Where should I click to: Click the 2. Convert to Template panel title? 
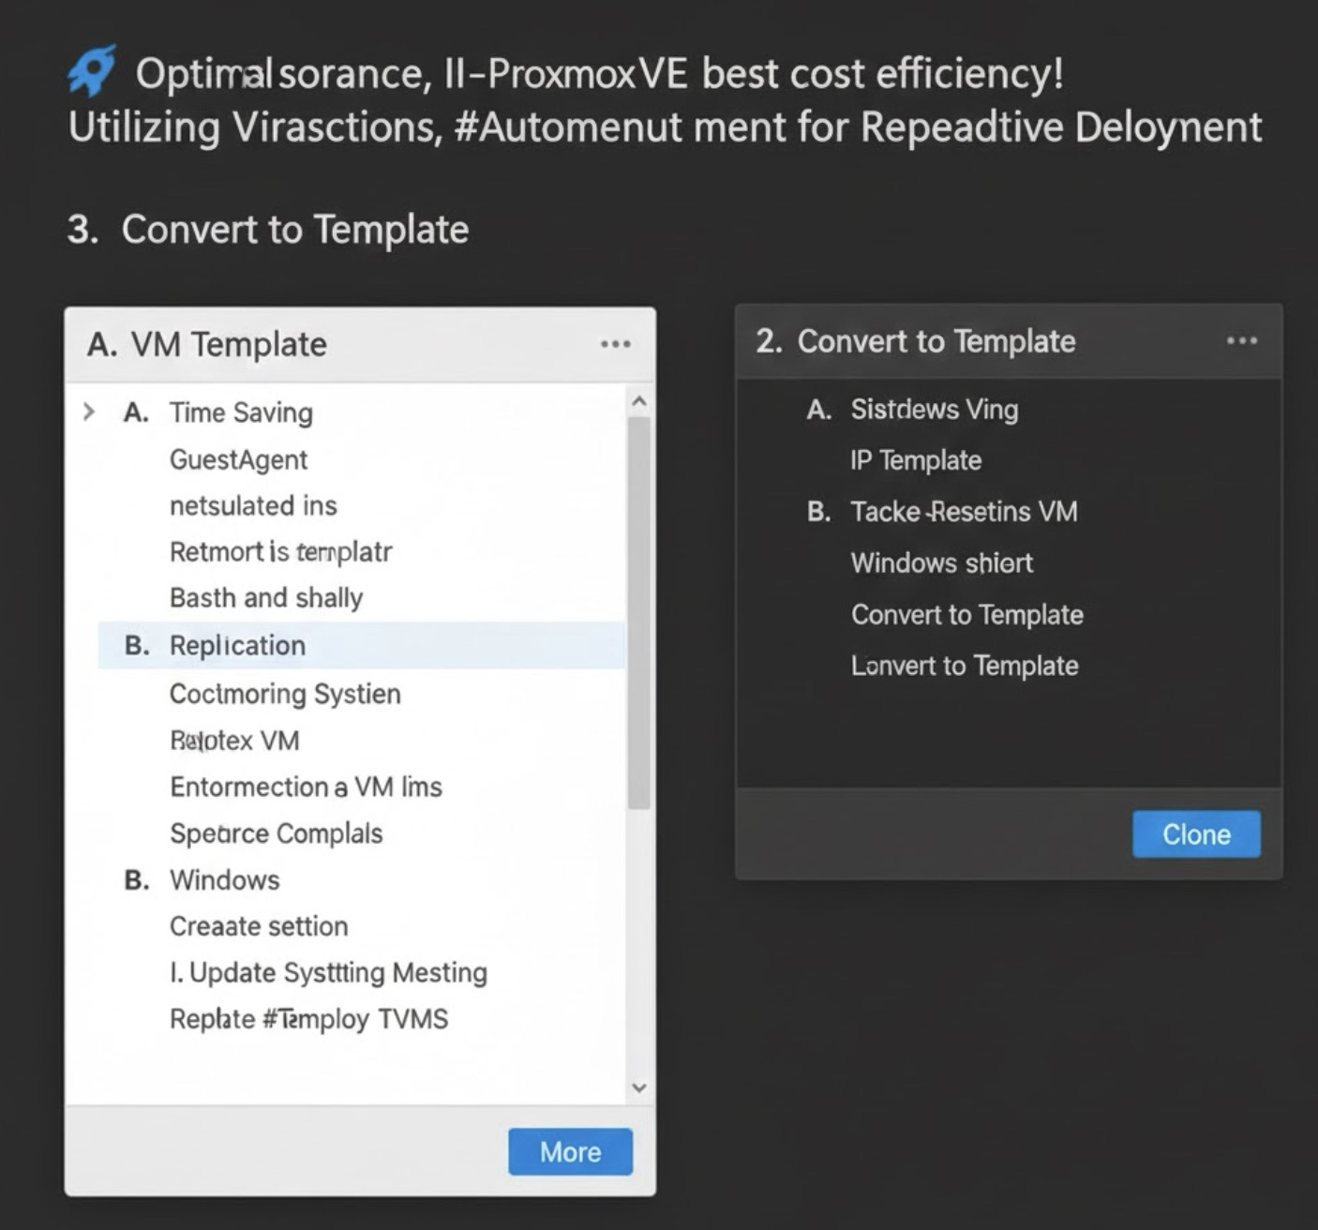[x=916, y=341]
